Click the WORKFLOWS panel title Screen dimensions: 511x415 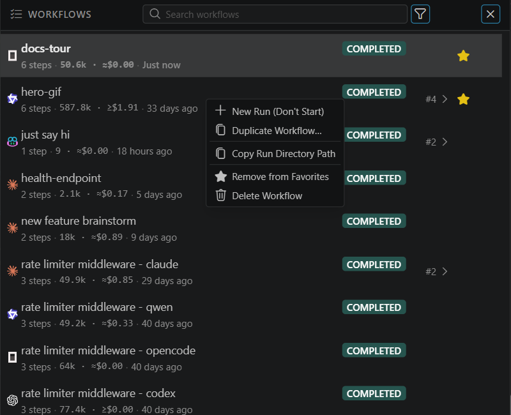59,14
